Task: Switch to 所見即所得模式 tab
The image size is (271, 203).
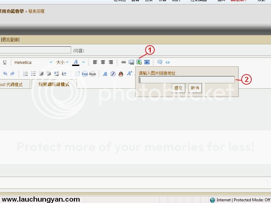Action: 54,84
